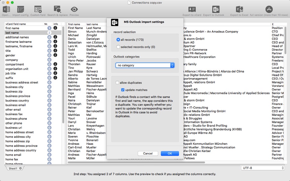Image resolution: width=290 pixels, height=181 pixels.
Task: Confirm import with OK button
Action: tap(170, 154)
